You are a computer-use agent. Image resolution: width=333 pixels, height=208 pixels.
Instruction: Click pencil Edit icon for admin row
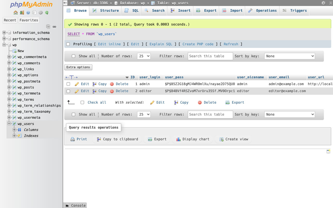[77, 84]
